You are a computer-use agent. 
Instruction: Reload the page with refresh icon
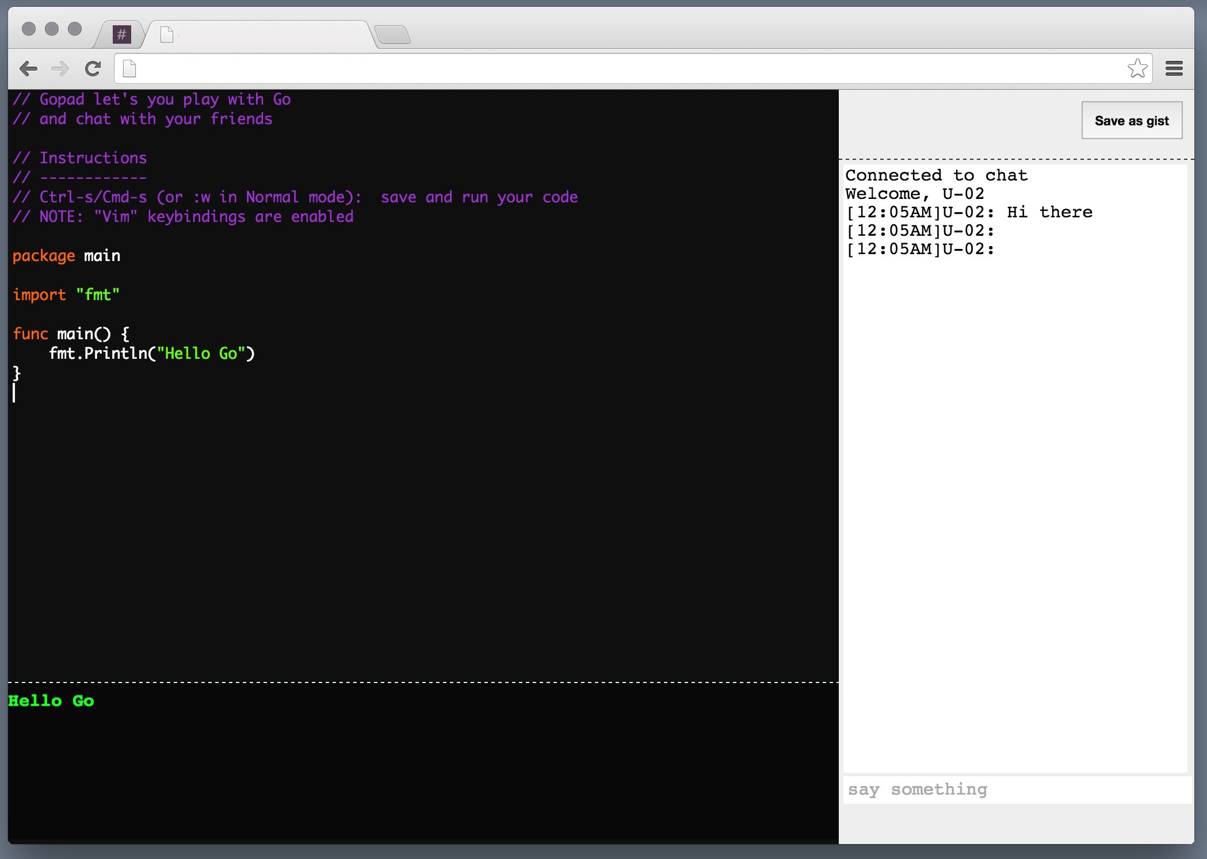click(x=93, y=69)
